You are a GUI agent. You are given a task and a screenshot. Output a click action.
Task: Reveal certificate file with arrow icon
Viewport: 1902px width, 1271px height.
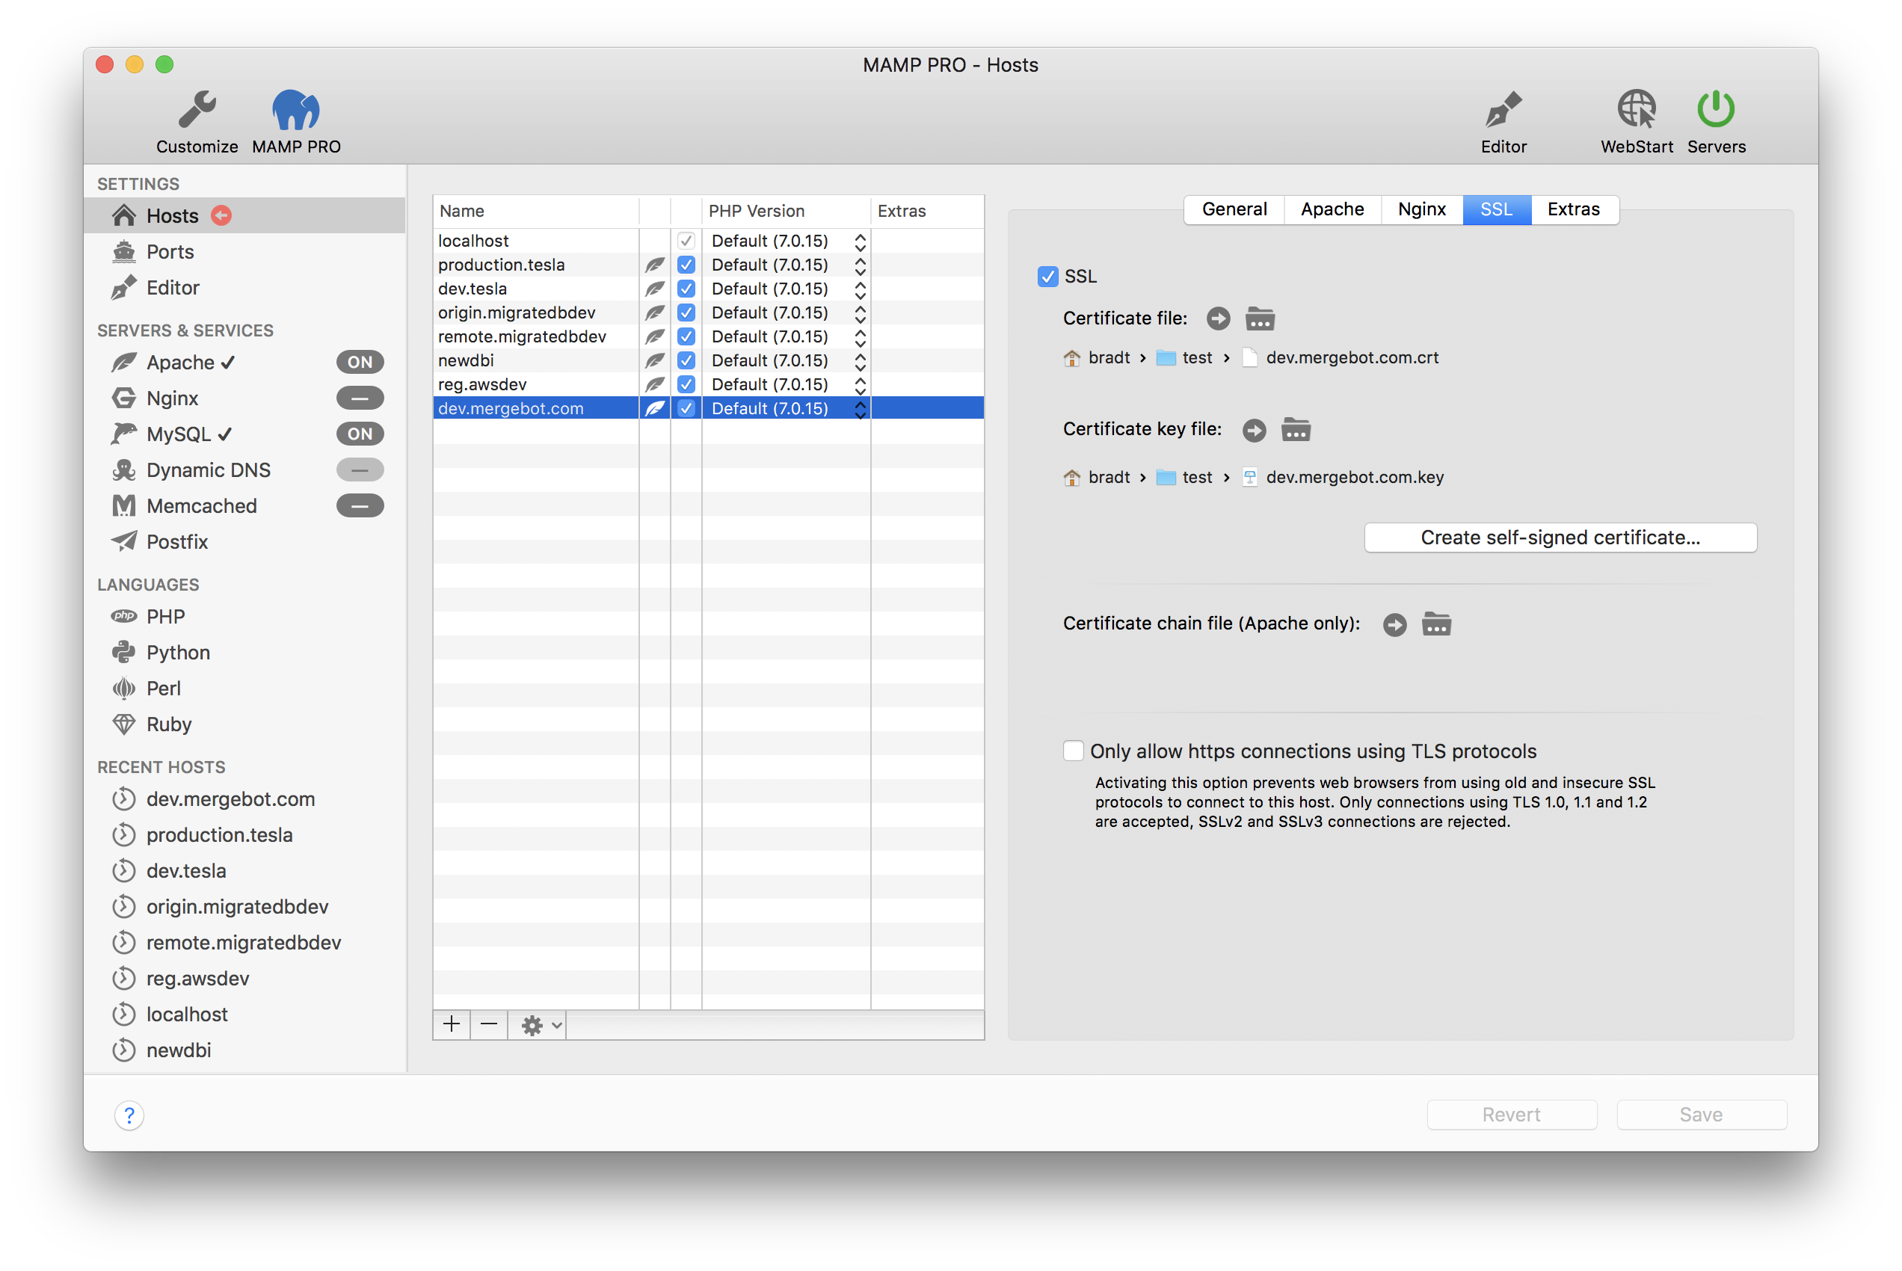(1218, 318)
